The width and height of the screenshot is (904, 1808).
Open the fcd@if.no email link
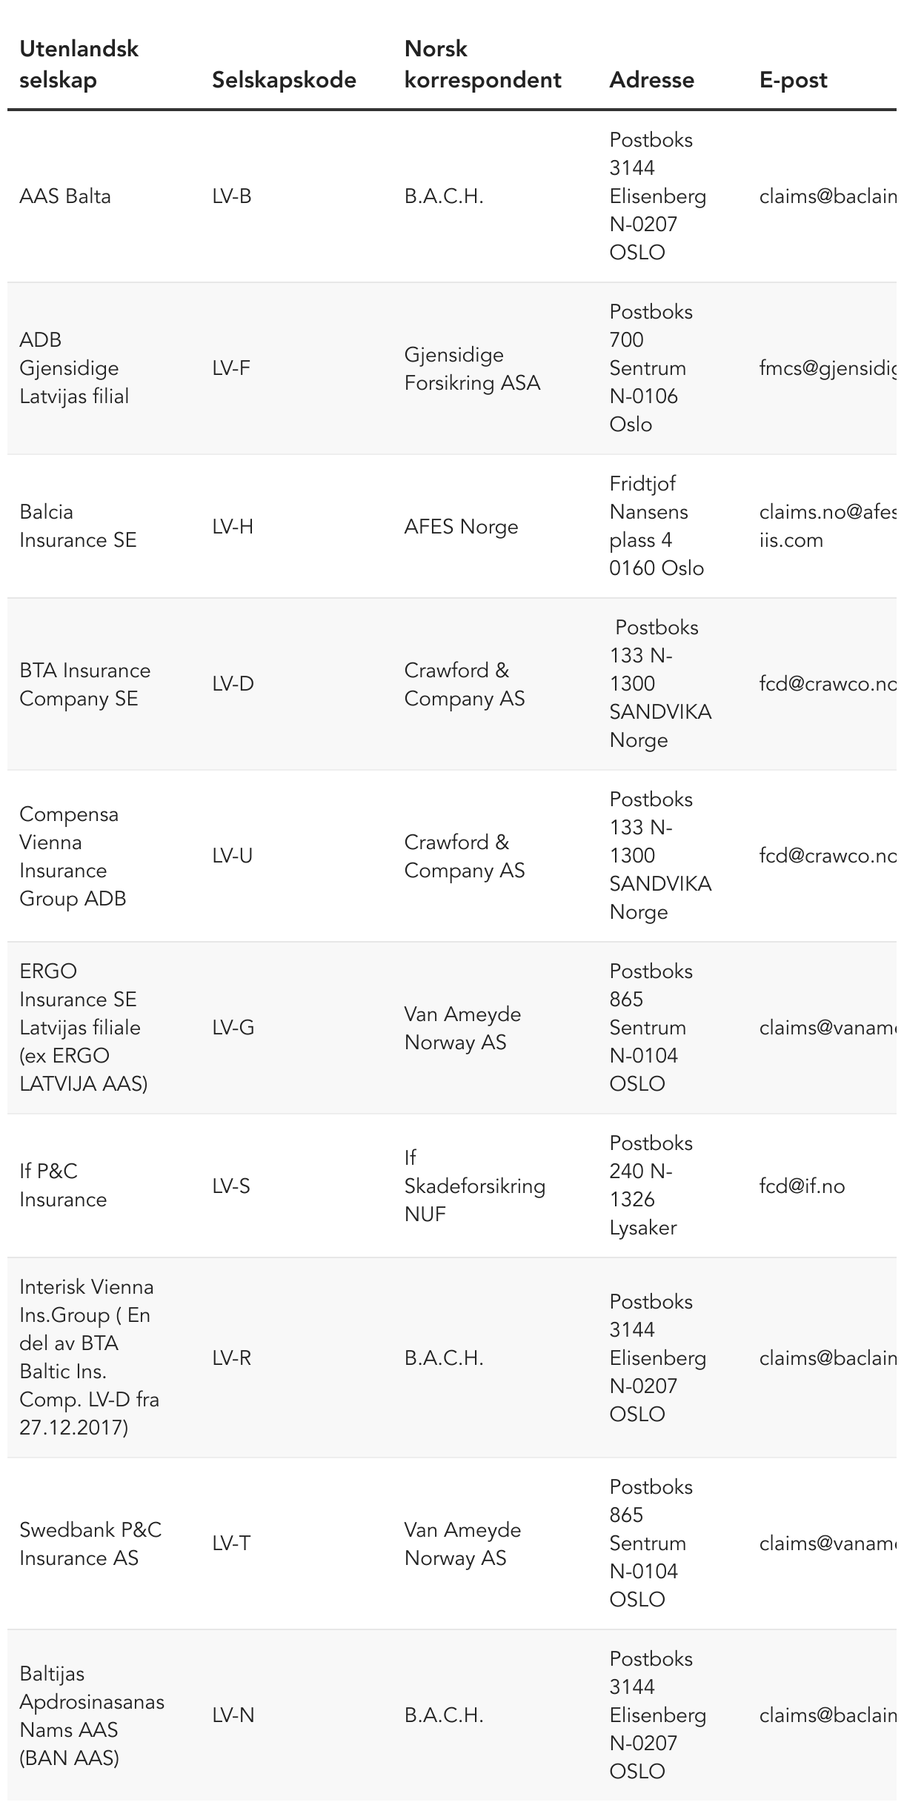click(802, 1186)
